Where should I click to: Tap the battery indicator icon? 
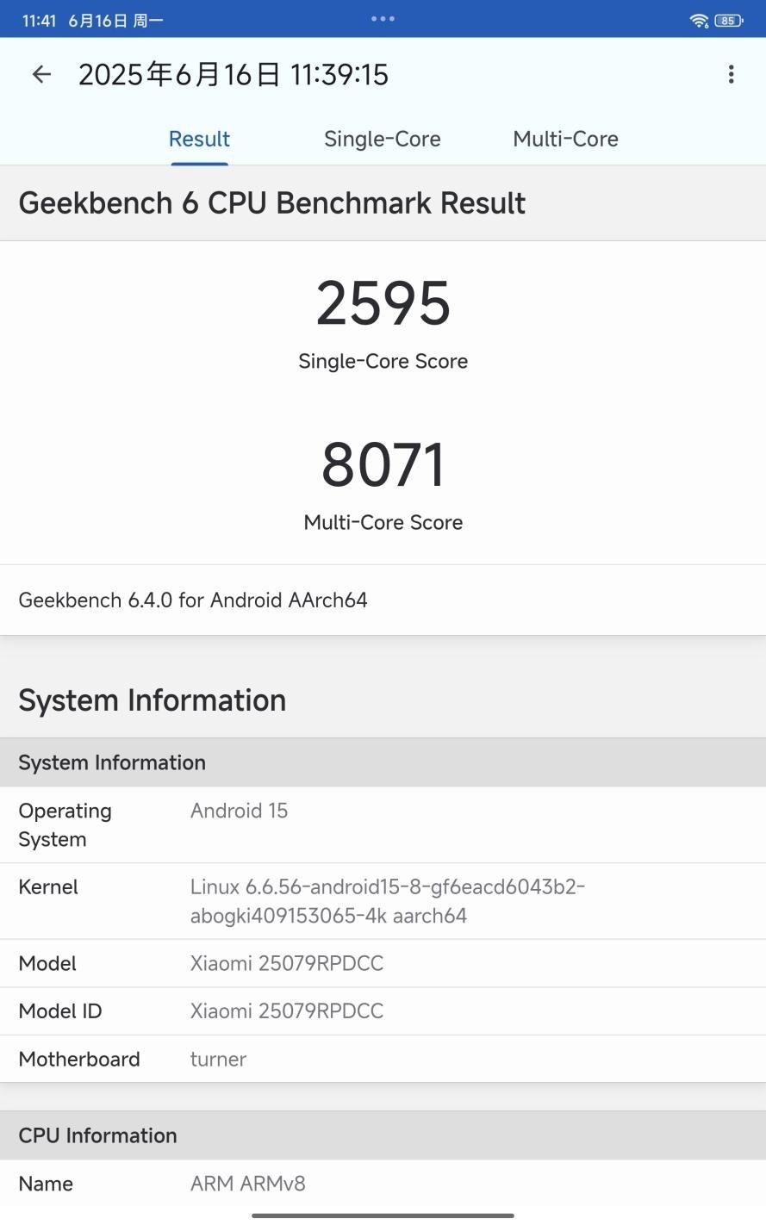pyautogui.click(x=729, y=20)
